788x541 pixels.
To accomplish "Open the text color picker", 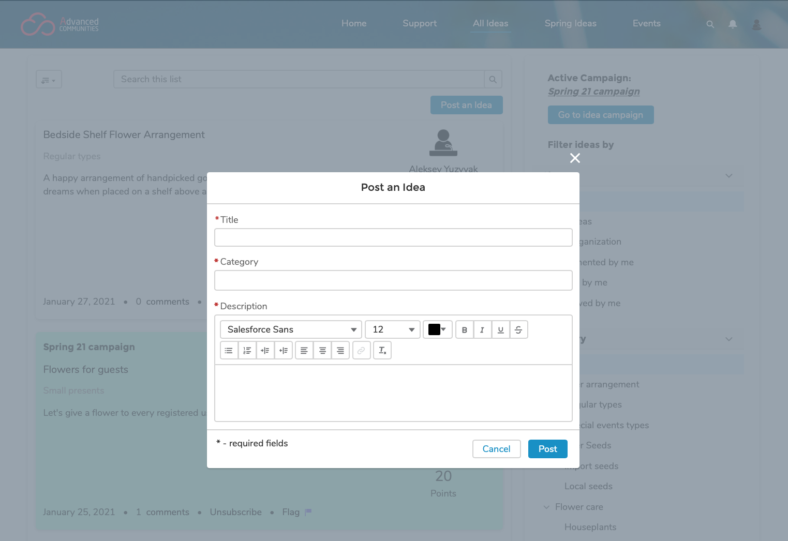I will tap(438, 329).
